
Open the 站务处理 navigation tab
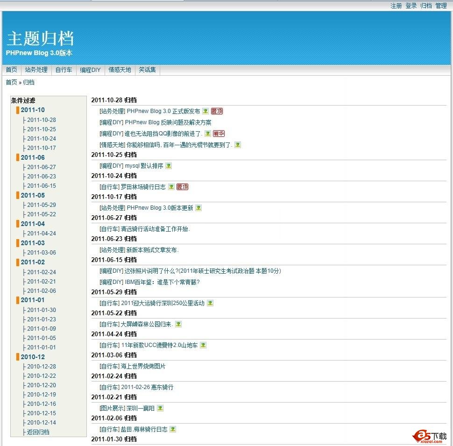point(36,70)
